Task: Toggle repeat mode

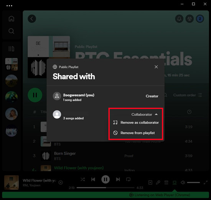Action: coord(128,179)
